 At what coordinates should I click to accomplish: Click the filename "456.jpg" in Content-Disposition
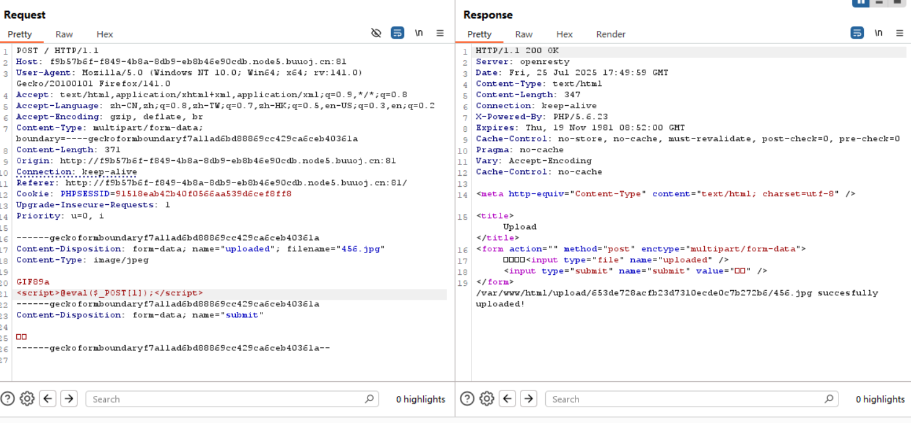[363, 249]
